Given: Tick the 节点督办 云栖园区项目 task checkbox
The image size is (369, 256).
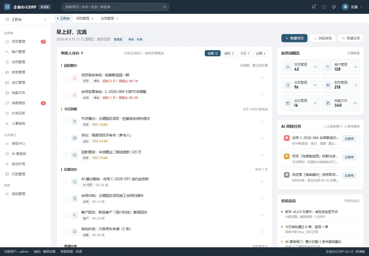Looking at the screenshot, I should click(x=66, y=122).
